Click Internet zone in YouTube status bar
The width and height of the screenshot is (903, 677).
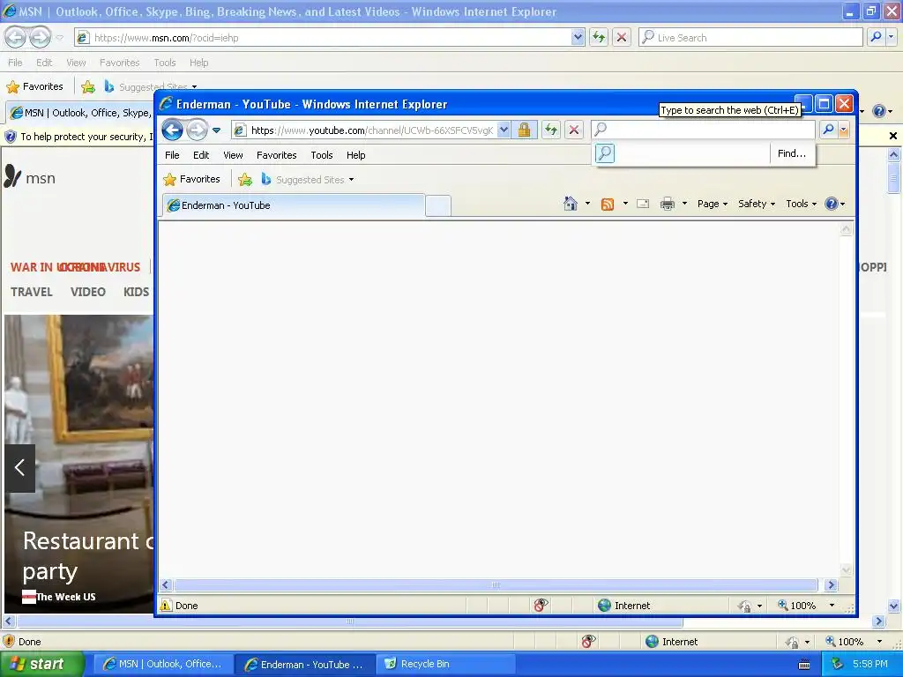tap(624, 605)
